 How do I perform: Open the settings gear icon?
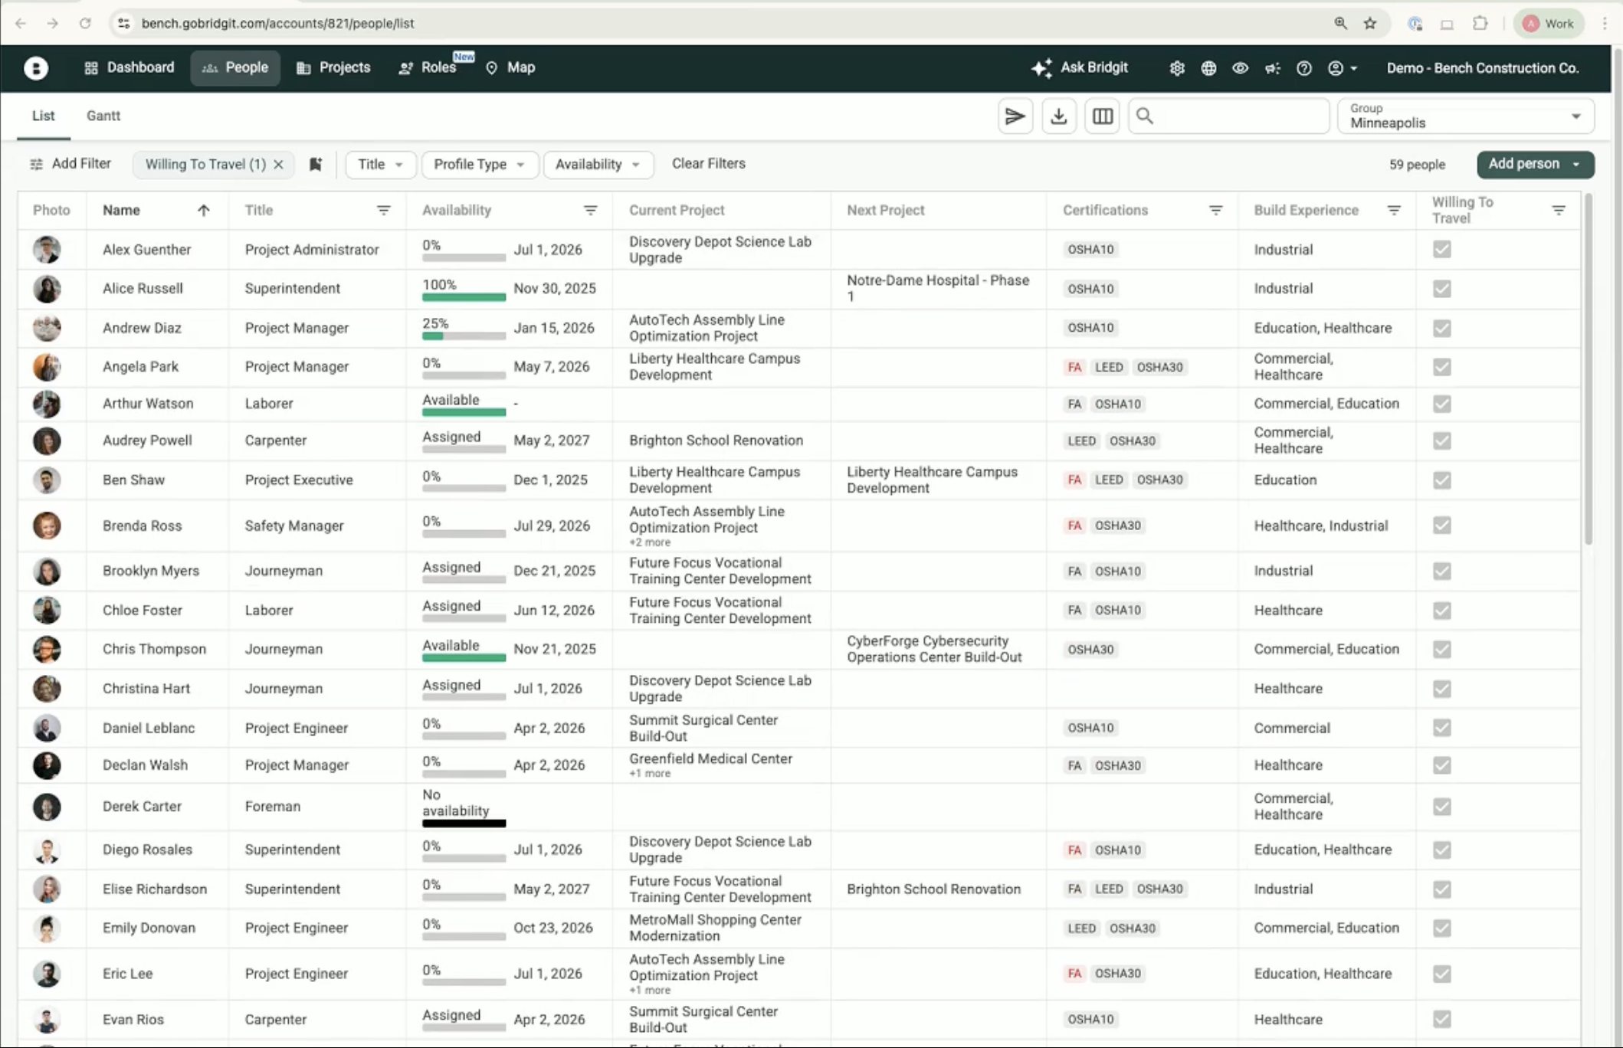pos(1176,68)
